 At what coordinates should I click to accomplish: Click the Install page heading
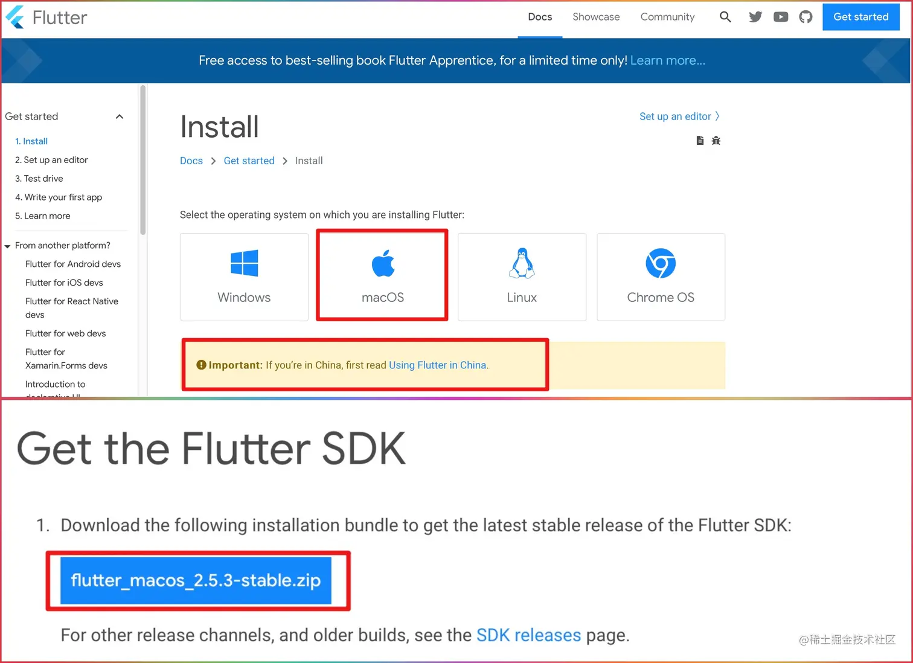(219, 127)
